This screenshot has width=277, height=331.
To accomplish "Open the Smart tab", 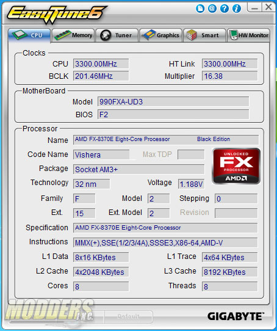I will click(204, 35).
